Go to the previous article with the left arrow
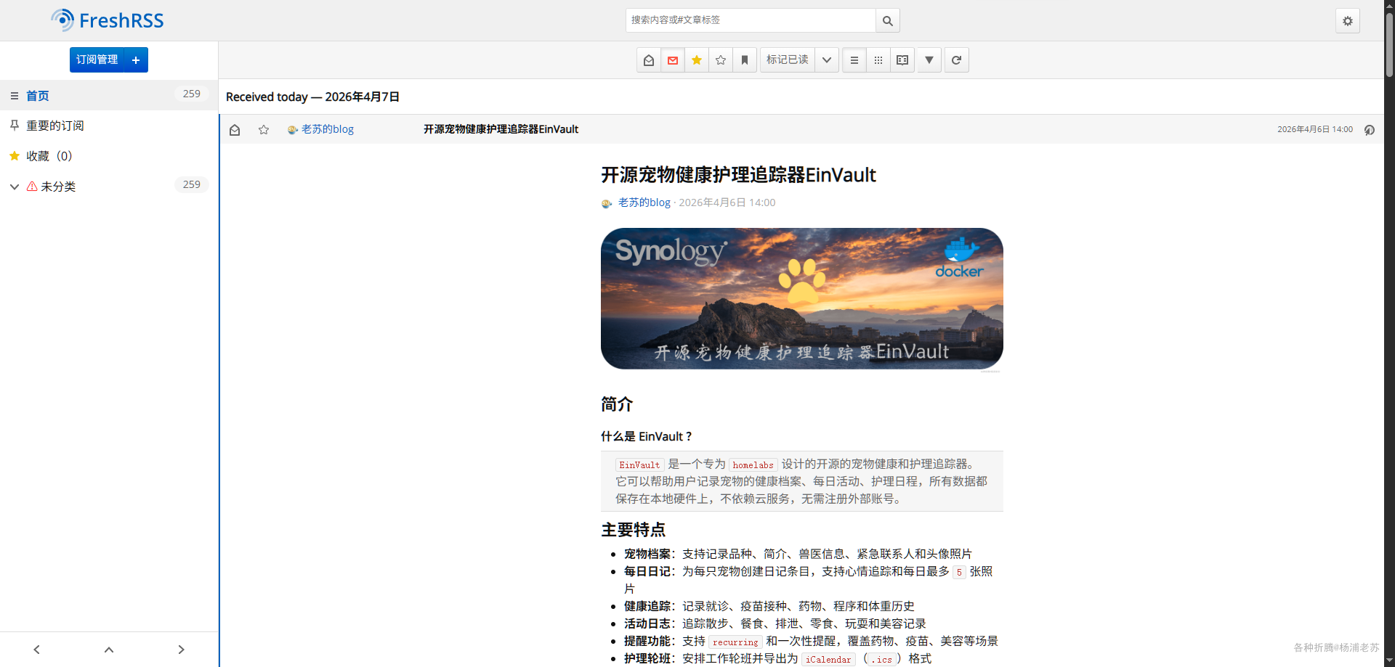 point(36,650)
